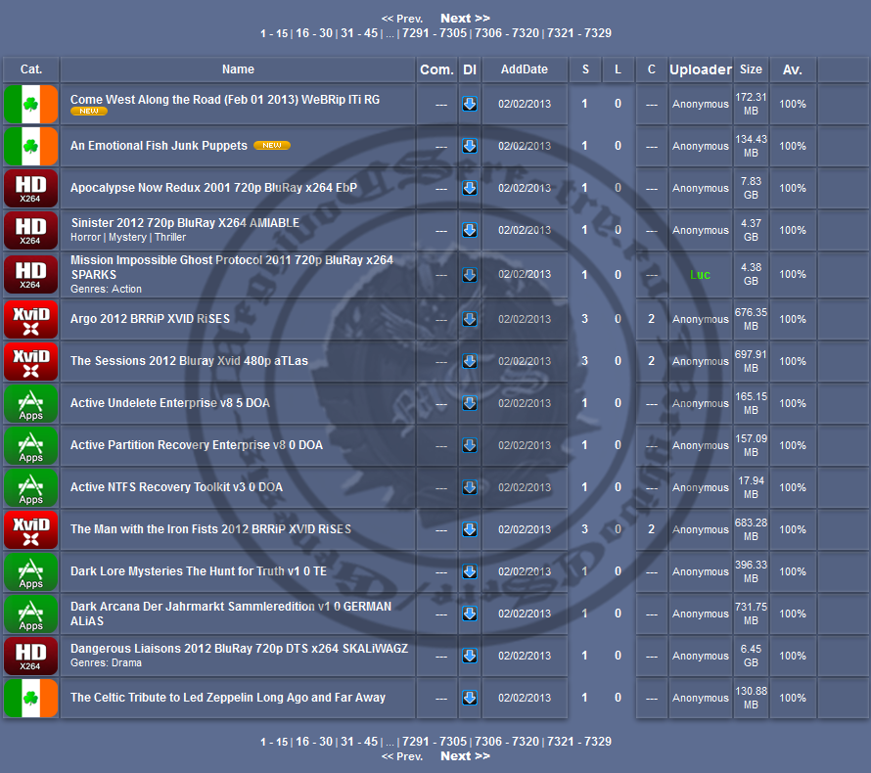The height and width of the screenshot is (773, 871).
Task: Download The Sessions 2012 torrent
Action: click(470, 361)
